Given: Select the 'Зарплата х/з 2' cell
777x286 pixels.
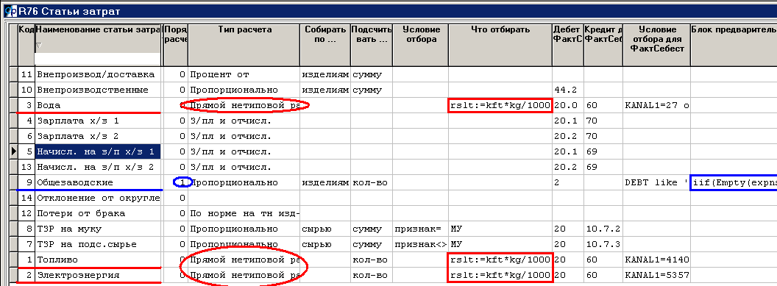Looking at the screenshot, I should pos(98,136).
